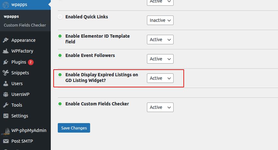Click the Tools wrench icon

[x=6, y=105]
